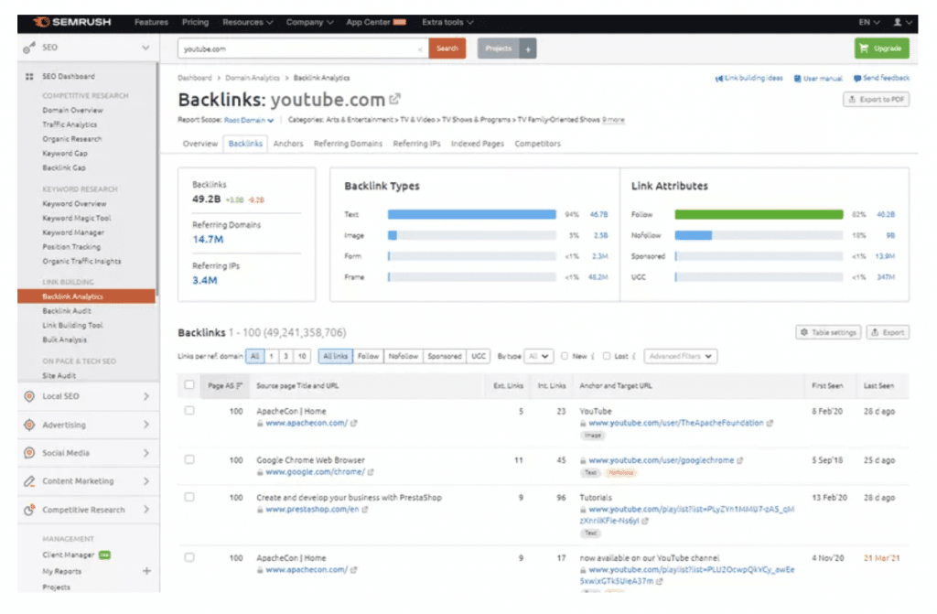Click the 9 more categories link

[613, 120]
